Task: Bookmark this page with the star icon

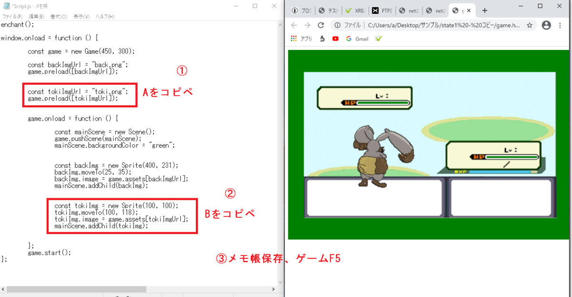Action: click(530, 25)
